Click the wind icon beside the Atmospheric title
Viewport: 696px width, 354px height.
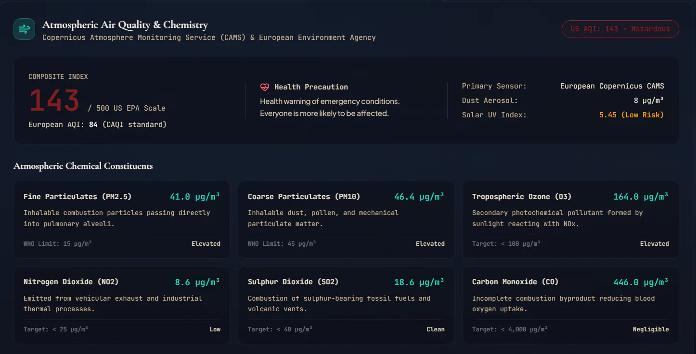pos(24,29)
